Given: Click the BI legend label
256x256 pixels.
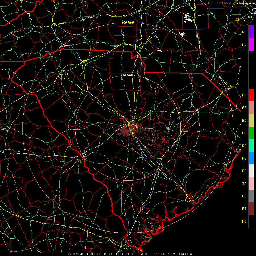Looking at the screenshot, I should (x=244, y=209).
